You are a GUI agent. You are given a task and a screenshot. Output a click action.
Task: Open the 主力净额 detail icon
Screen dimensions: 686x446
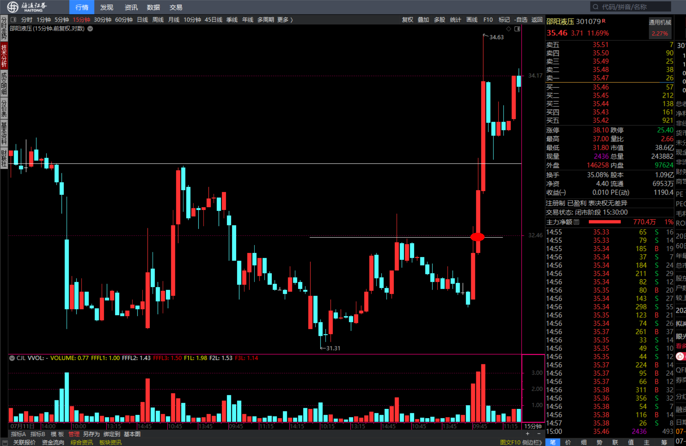[x=576, y=222]
